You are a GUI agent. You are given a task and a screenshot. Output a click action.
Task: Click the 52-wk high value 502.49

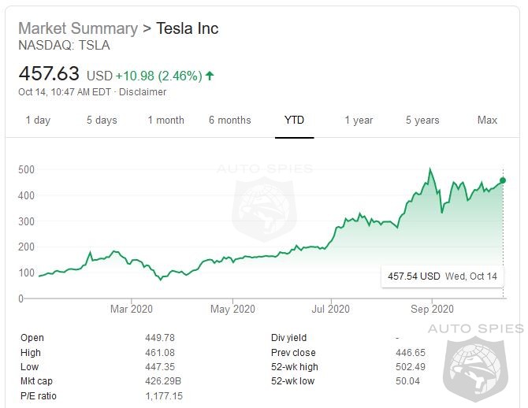[411, 367]
